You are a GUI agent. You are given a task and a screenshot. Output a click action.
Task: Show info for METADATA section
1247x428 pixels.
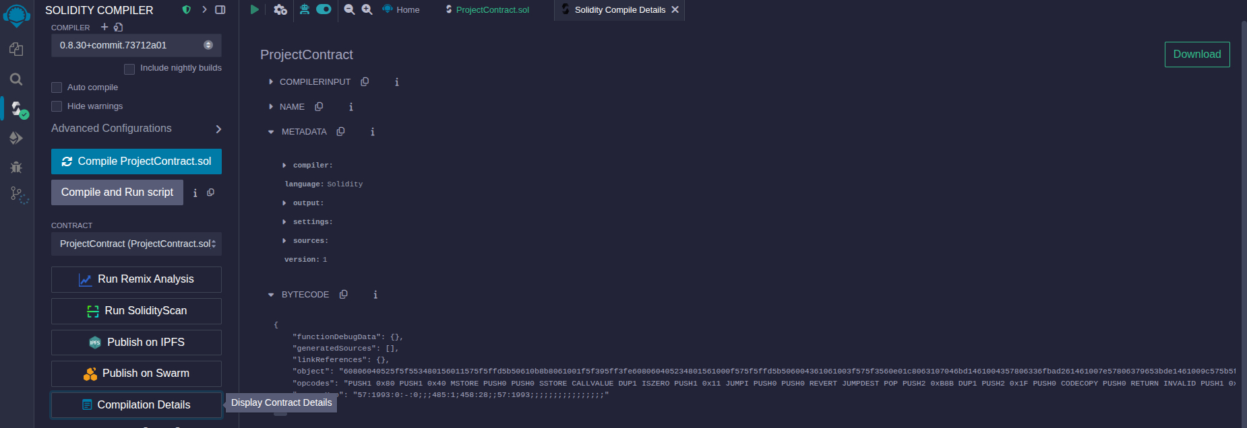click(x=373, y=132)
